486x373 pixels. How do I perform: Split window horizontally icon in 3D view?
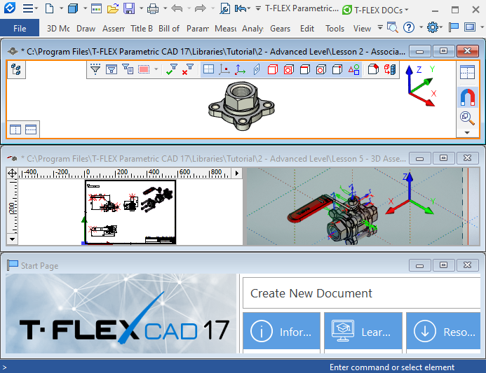[31, 129]
